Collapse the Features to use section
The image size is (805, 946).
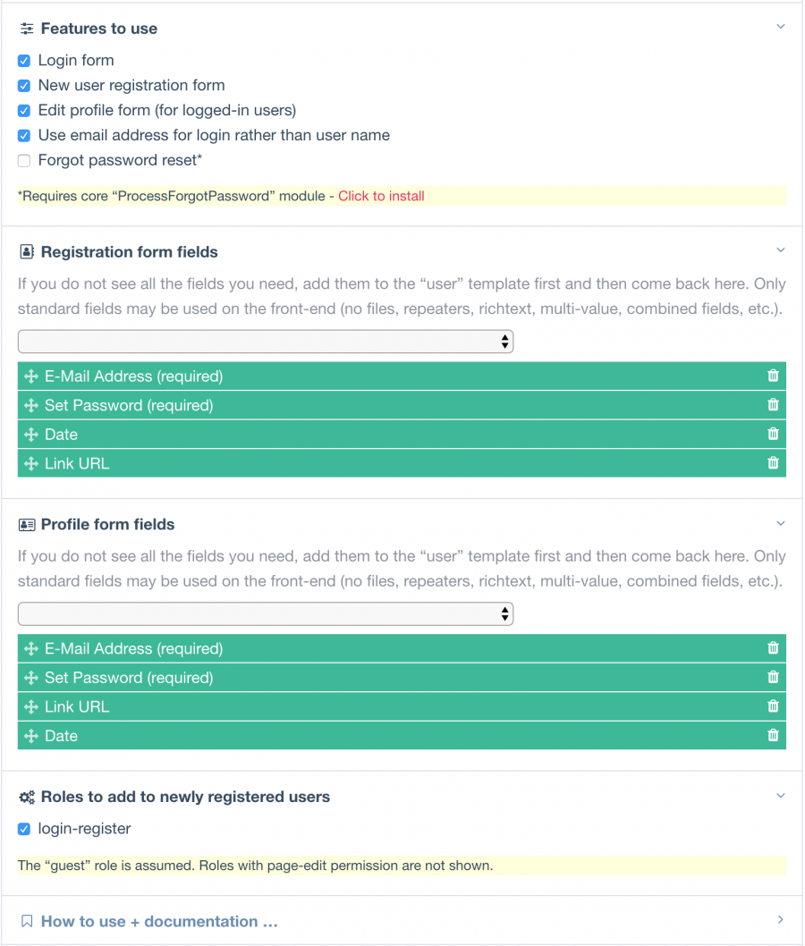pyautogui.click(x=780, y=27)
